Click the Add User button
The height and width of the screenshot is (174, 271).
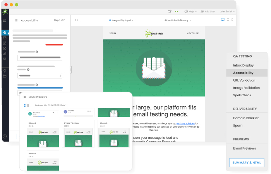click(208, 12)
